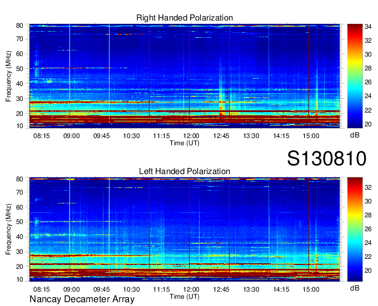
Task: Click the 10 frequency tick of upper plot
Action: 19,126
